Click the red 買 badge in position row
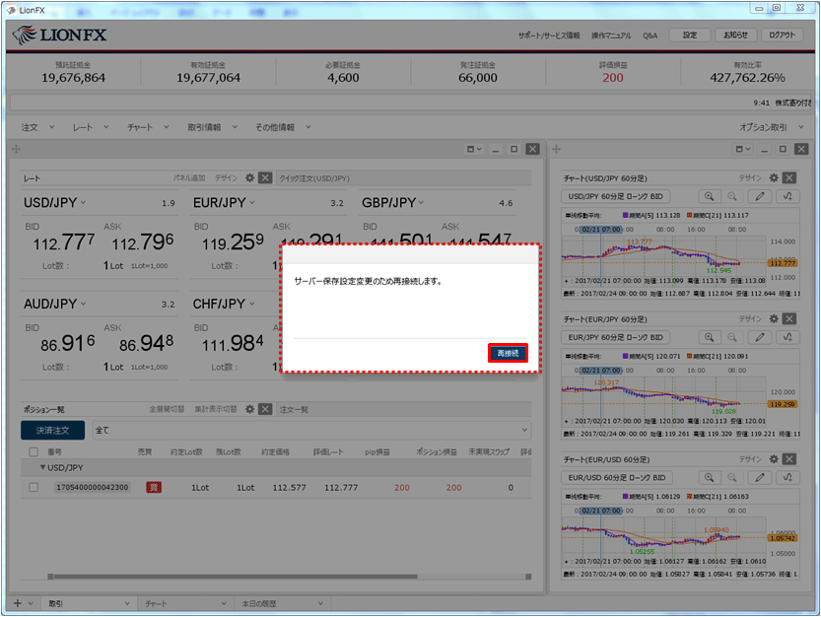The height and width of the screenshot is (617, 821). (154, 487)
